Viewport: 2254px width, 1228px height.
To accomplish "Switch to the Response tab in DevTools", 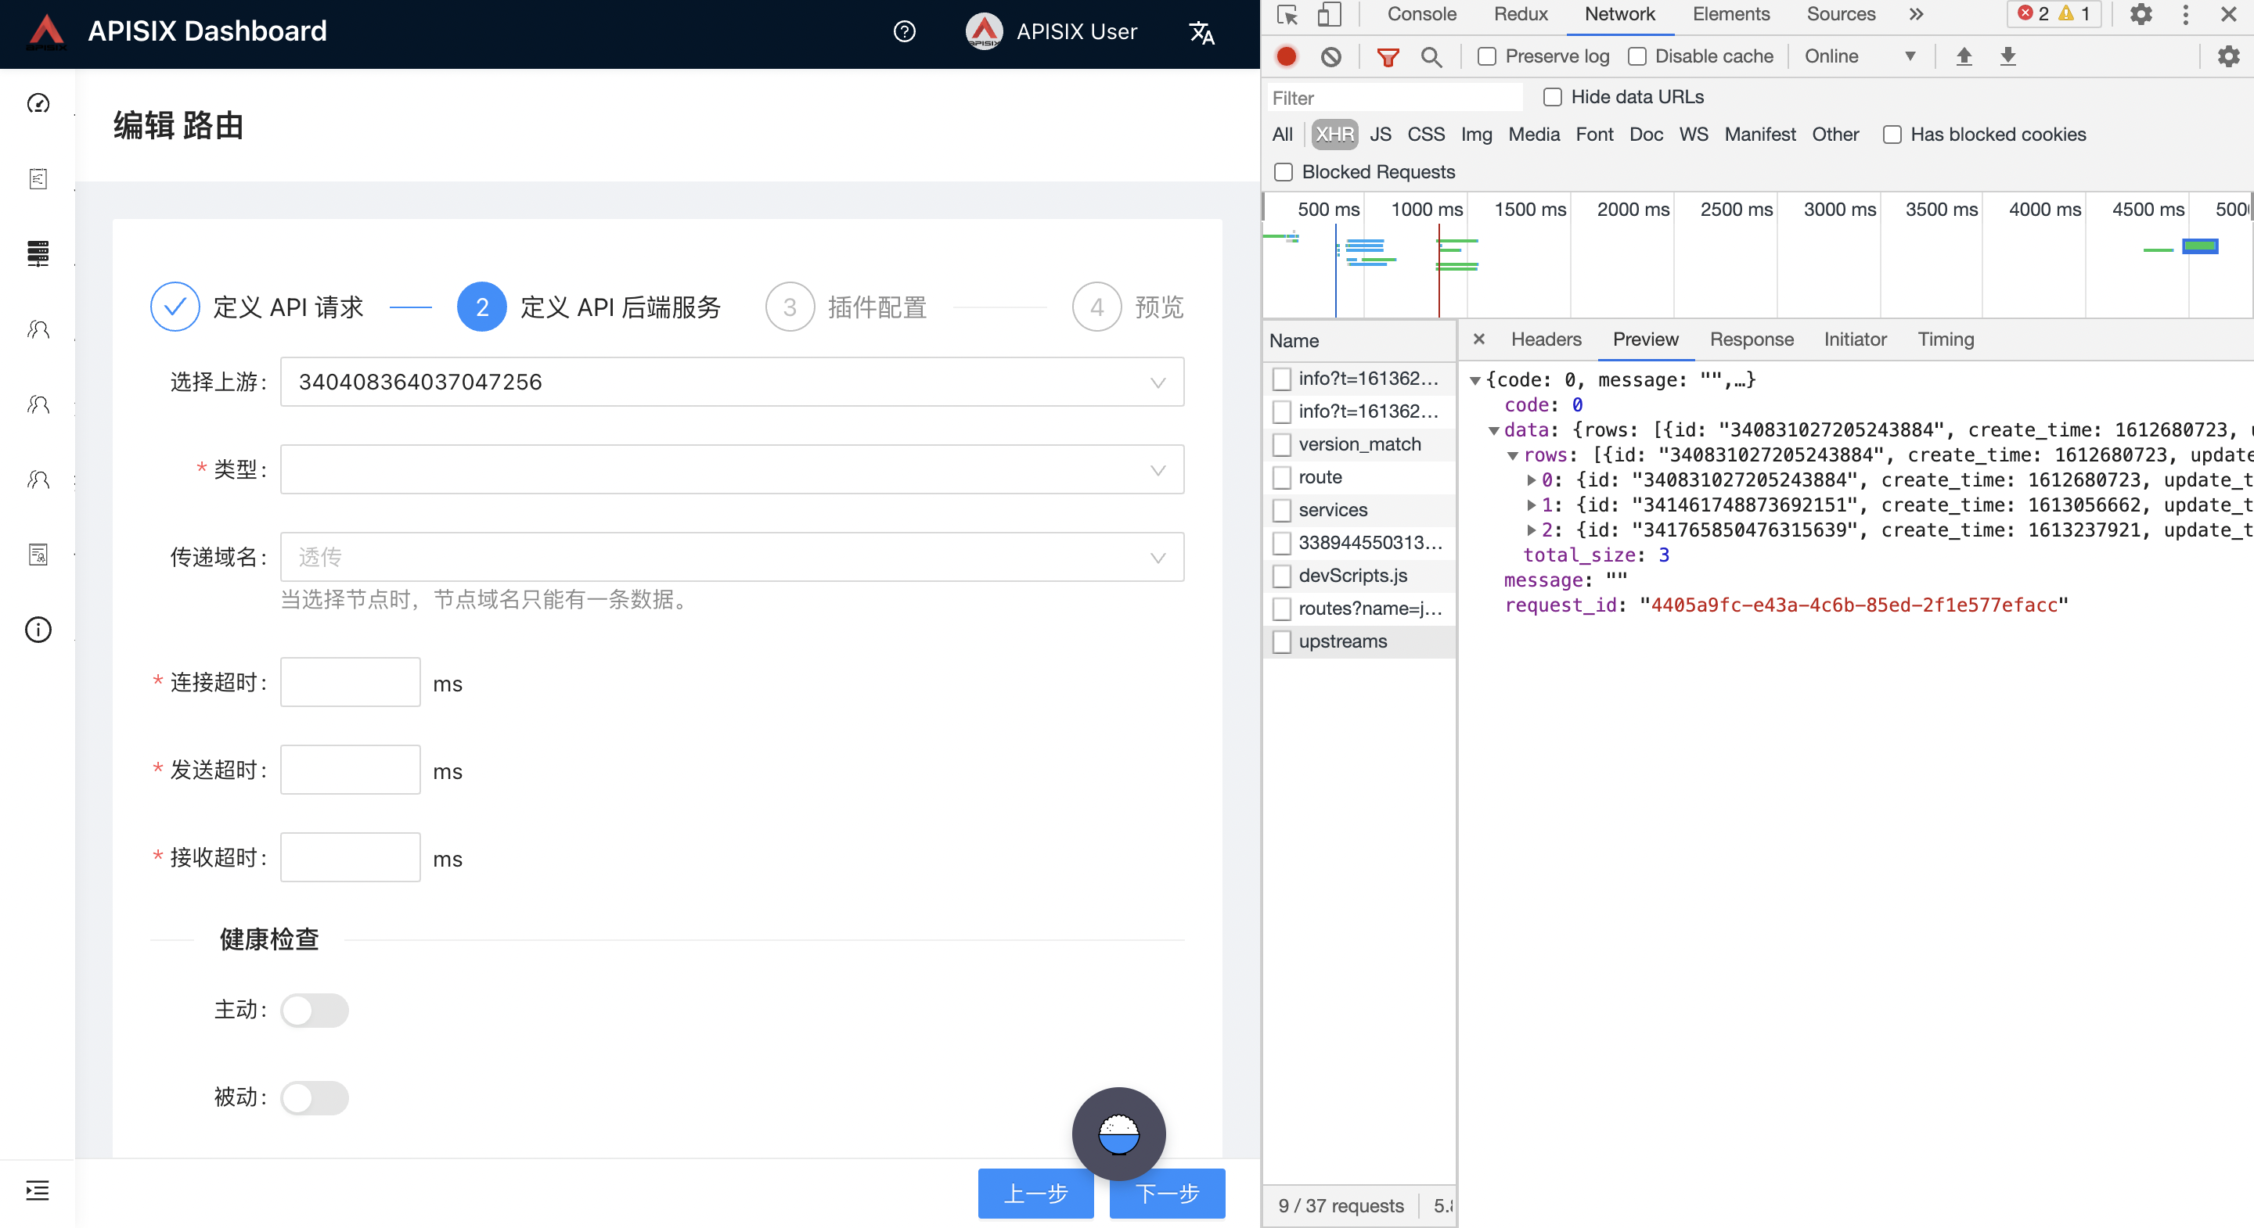I will [1752, 339].
